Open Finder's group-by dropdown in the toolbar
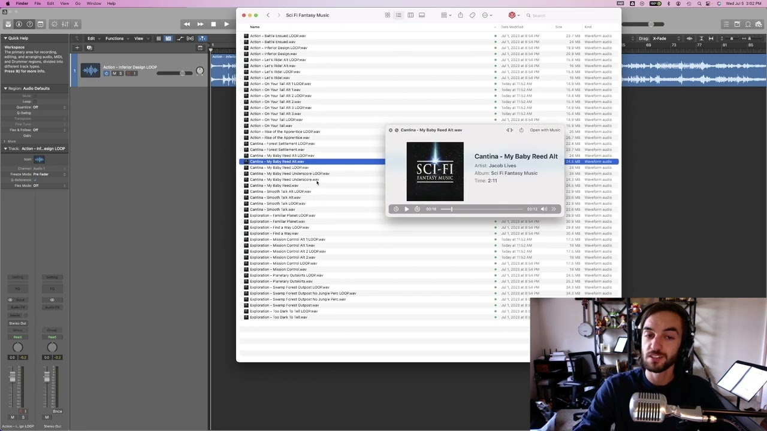The height and width of the screenshot is (431, 767). point(445,15)
